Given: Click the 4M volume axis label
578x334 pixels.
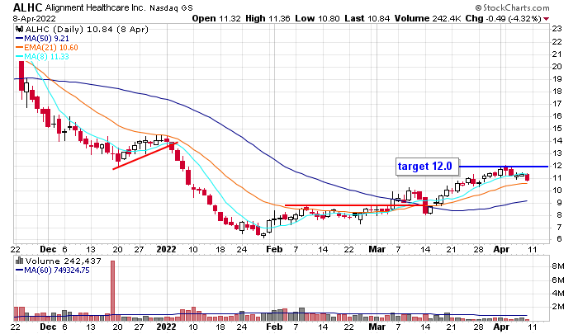Looking at the screenshot, I should (558, 294).
